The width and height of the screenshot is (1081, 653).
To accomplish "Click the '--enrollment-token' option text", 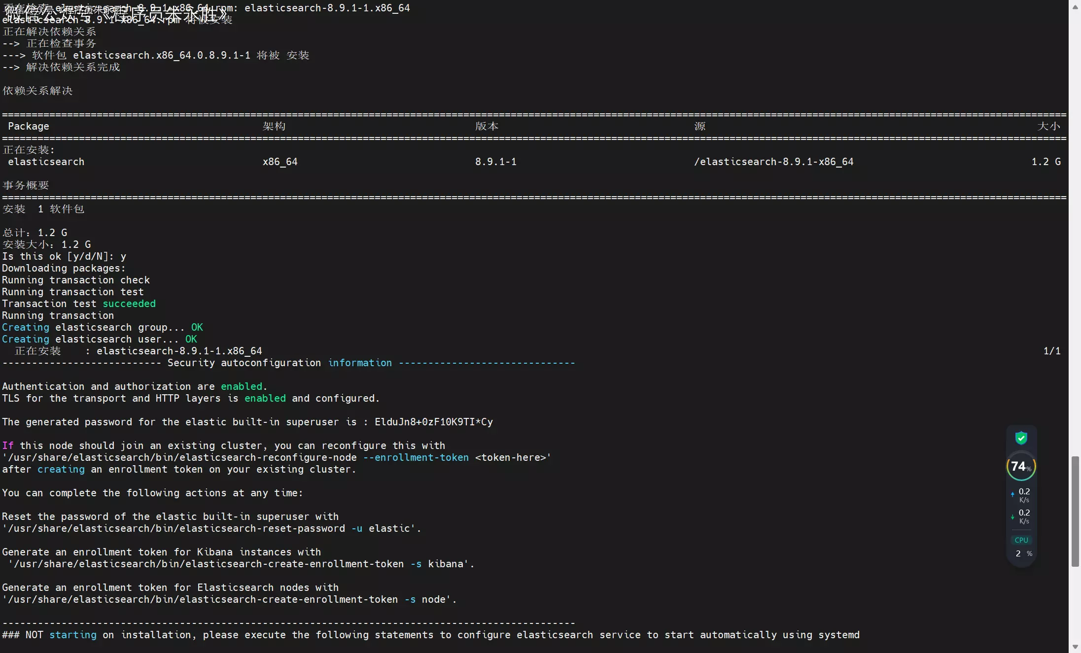I will (x=416, y=457).
